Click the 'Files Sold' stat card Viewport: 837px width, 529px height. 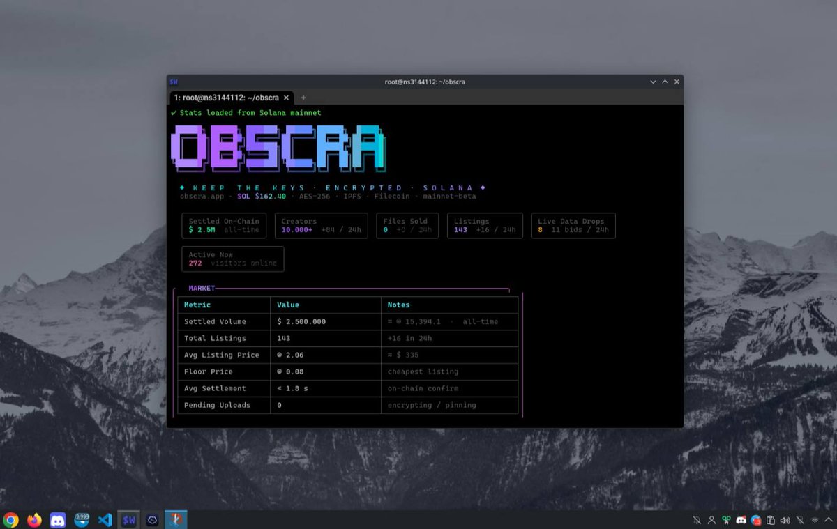tap(407, 226)
